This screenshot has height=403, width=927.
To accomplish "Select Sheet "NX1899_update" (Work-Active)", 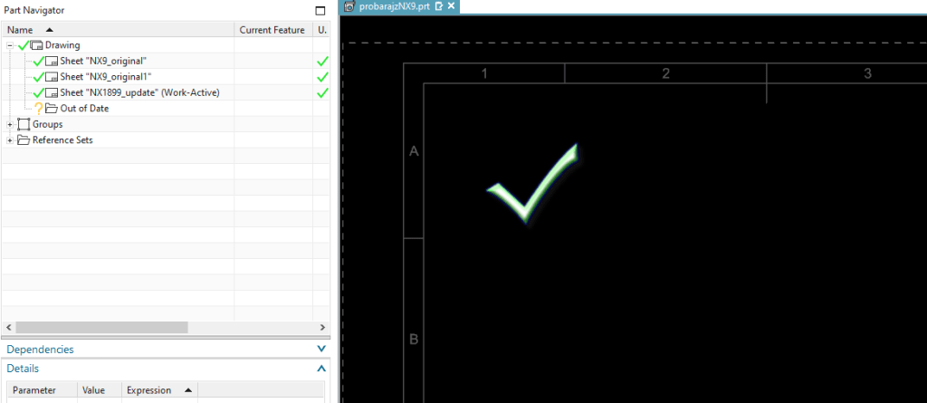I will click(x=140, y=93).
